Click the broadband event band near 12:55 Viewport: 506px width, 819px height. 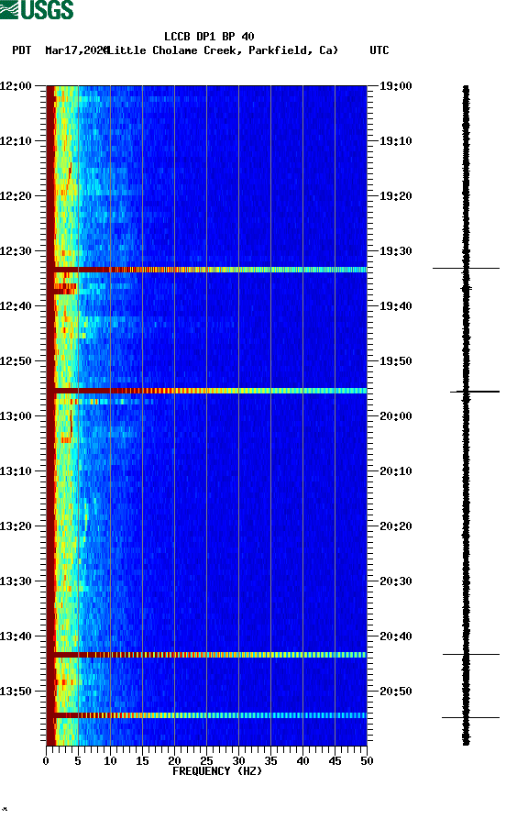207,391
